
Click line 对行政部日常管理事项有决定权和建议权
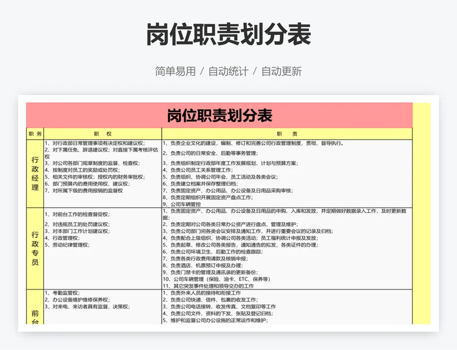(x=95, y=143)
